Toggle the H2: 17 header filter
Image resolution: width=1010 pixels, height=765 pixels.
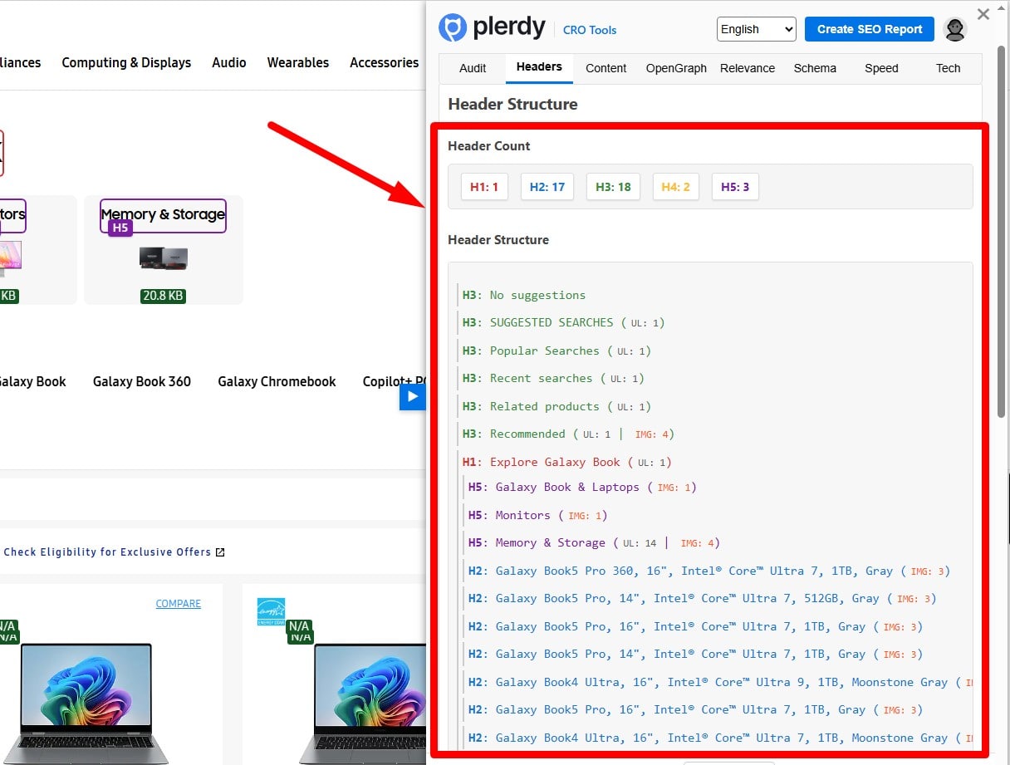pyautogui.click(x=547, y=187)
